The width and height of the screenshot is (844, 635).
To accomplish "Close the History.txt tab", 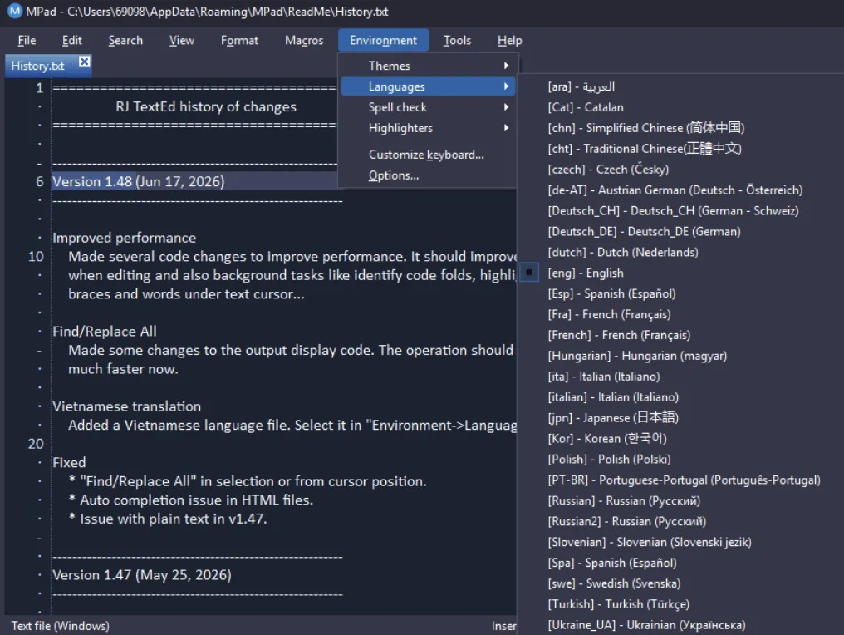I will tap(84, 62).
